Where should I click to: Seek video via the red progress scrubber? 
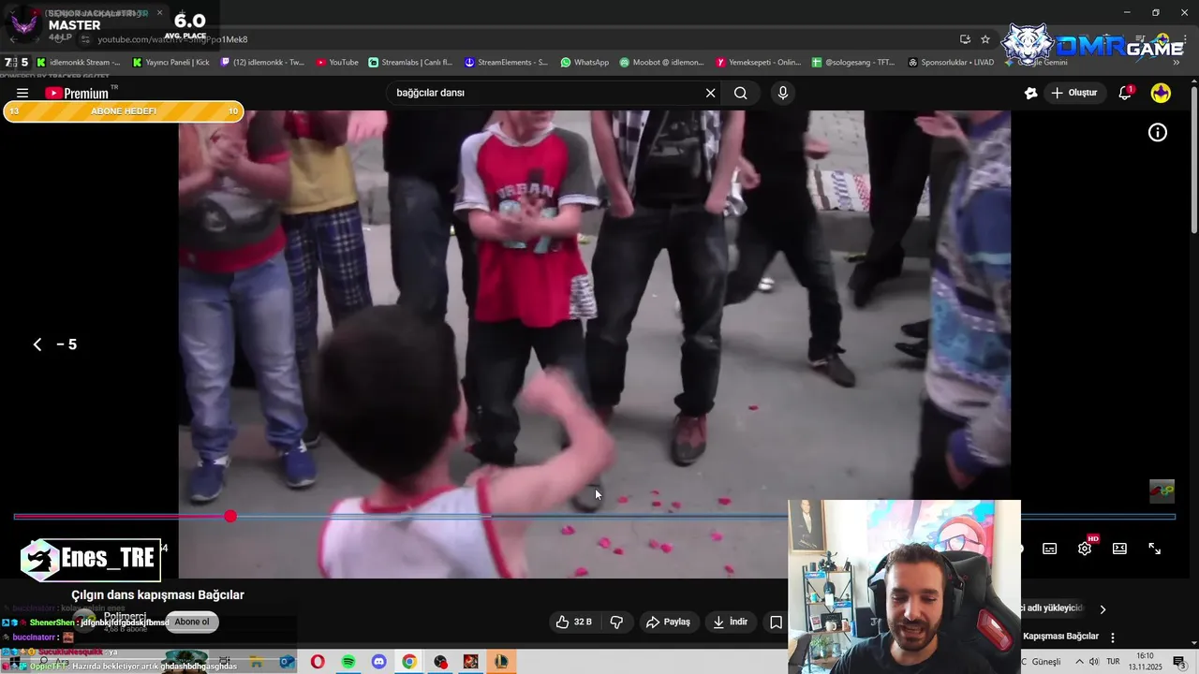pos(230,516)
